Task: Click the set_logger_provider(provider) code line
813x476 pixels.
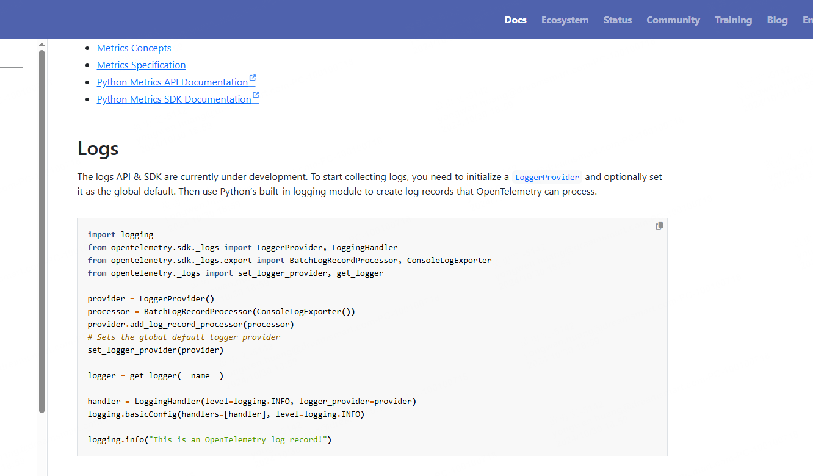Action: (x=156, y=350)
